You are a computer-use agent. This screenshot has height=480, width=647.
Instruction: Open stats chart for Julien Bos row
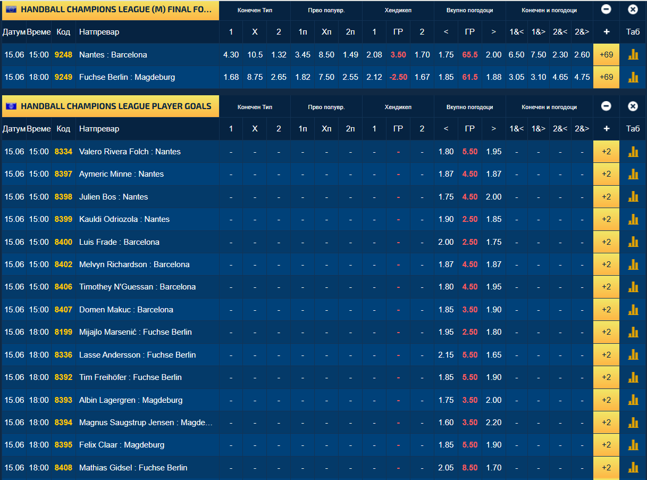point(633,197)
